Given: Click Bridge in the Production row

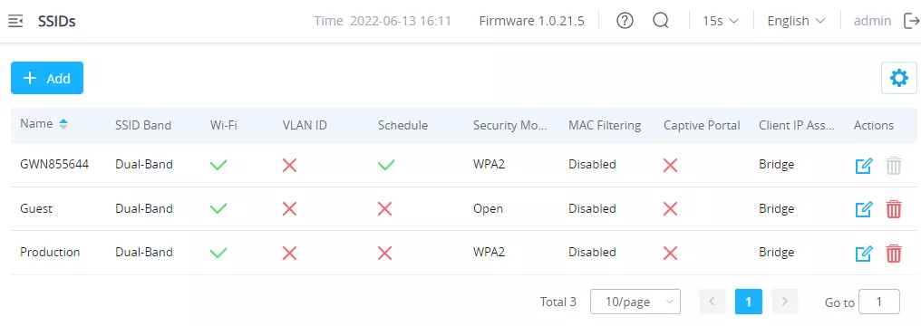Looking at the screenshot, I should 777,252.
